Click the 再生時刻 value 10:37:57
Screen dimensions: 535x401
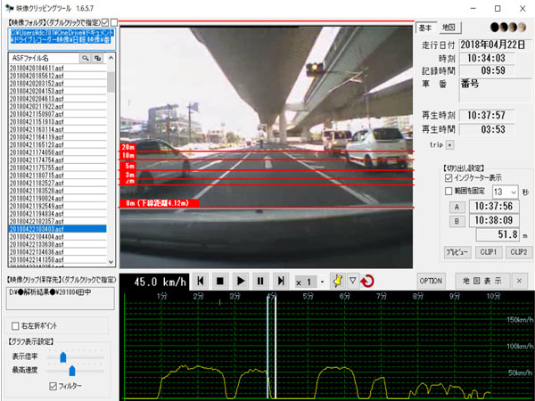point(487,116)
